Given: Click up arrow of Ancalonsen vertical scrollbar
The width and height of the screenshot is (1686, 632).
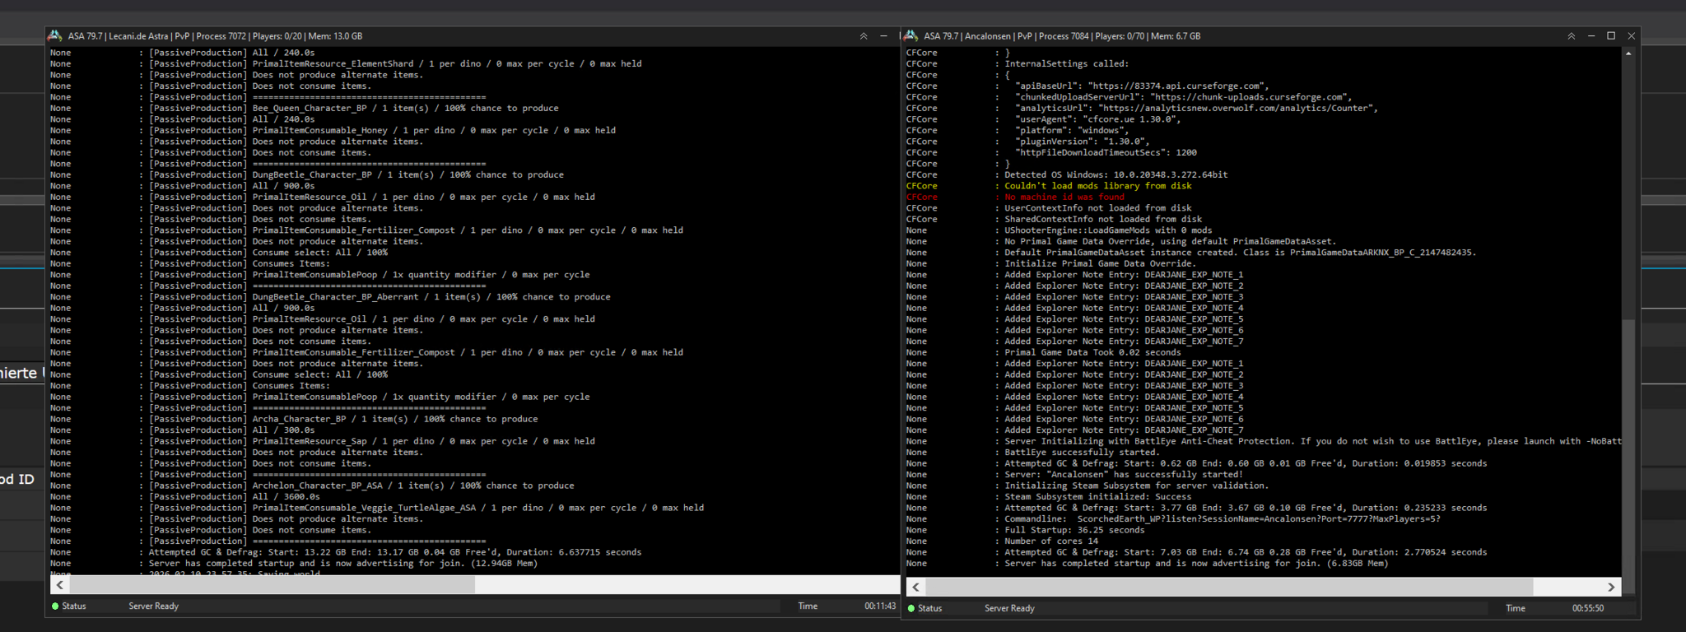Looking at the screenshot, I should pyautogui.click(x=1628, y=53).
